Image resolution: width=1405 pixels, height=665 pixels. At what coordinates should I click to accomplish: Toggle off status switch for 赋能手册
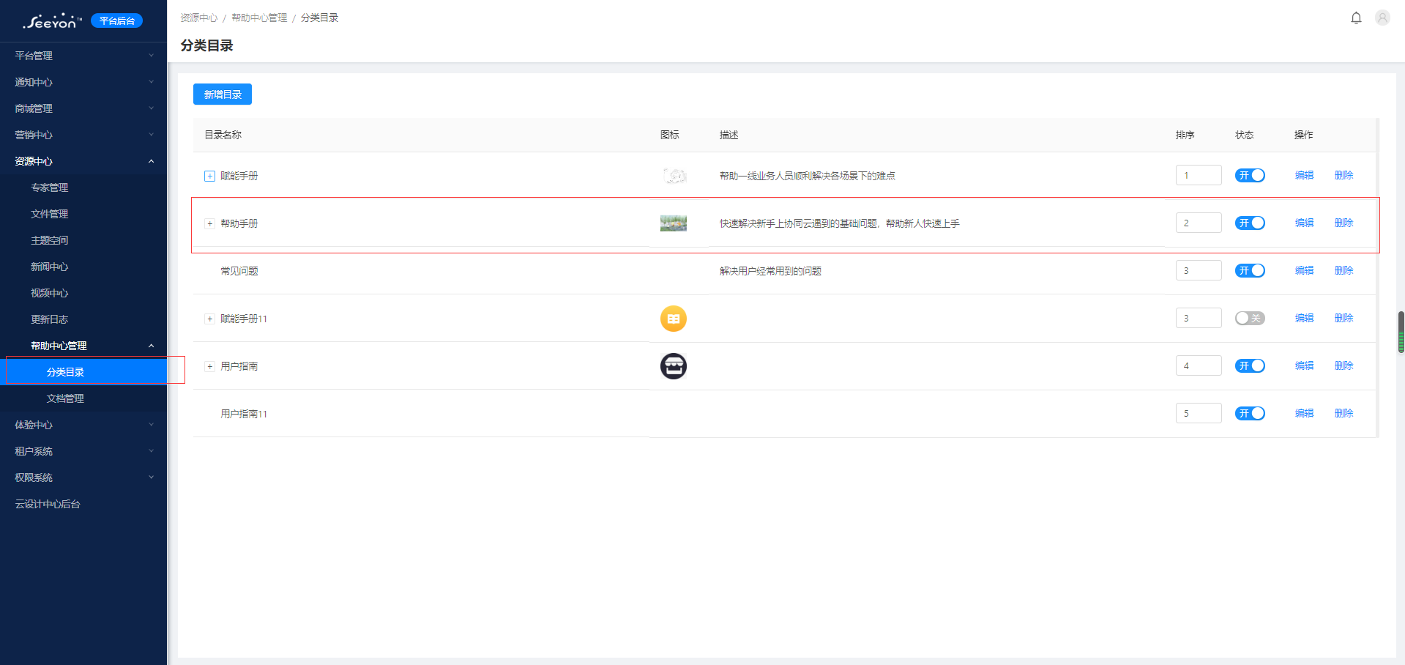pos(1250,176)
